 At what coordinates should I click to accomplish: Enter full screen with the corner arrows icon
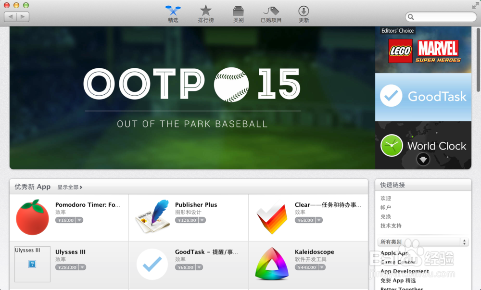pos(475,5)
